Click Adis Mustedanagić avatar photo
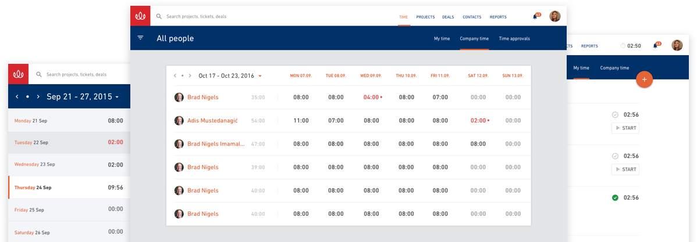Screen dimensions: 697x242 [x=179, y=121]
